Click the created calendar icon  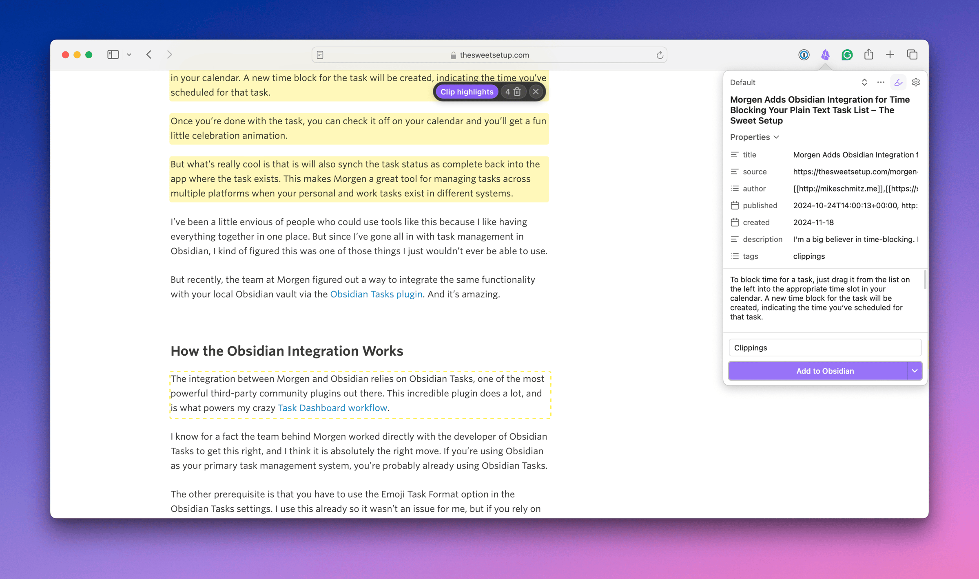click(735, 222)
